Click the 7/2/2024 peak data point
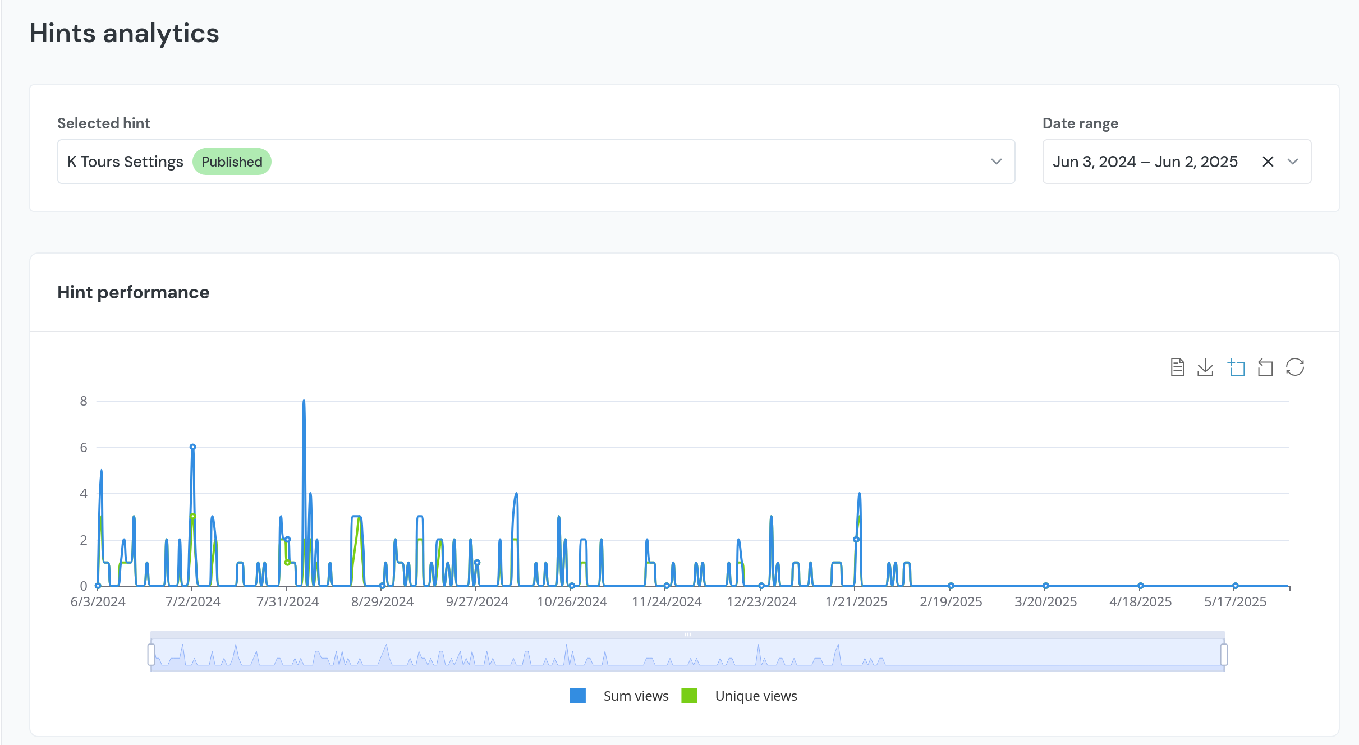Screen dimensions: 1359x745 click(x=192, y=447)
